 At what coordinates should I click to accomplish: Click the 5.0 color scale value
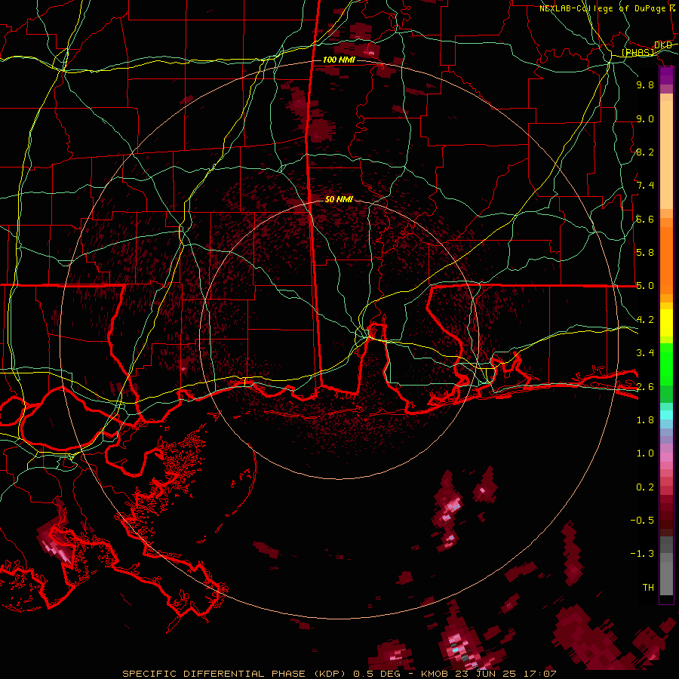click(645, 286)
